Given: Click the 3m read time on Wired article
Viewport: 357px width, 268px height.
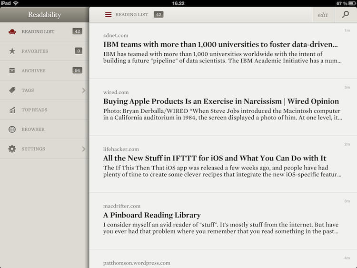Looking at the screenshot, I should (x=347, y=88).
